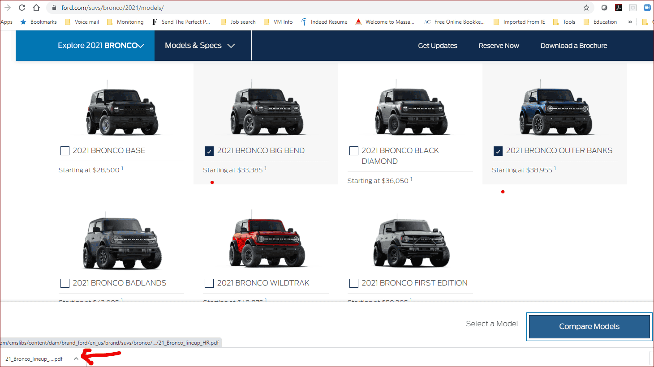
Task: Open the Job search bookmark folder
Action: (x=238, y=22)
